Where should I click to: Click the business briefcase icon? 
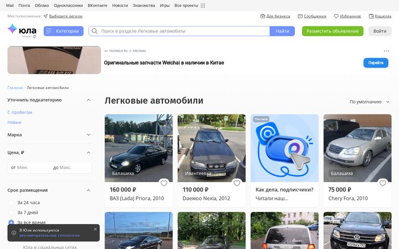point(263,16)
